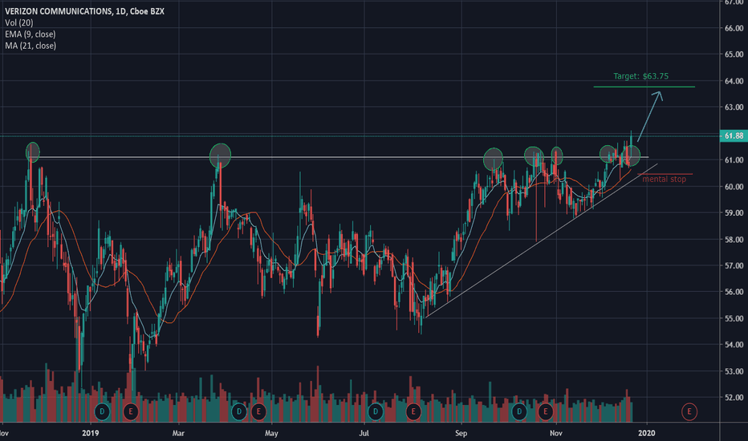Click the Mar time axis label
The height and width of the screenshot is (441, 748).
tap(178, 433)
